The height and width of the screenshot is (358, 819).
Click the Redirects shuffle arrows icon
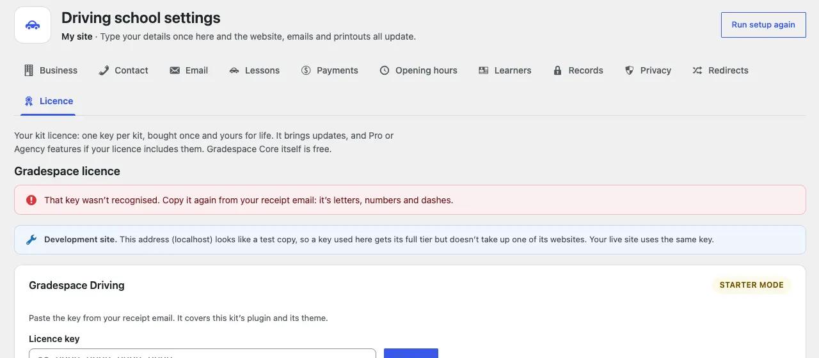(697, 70)
